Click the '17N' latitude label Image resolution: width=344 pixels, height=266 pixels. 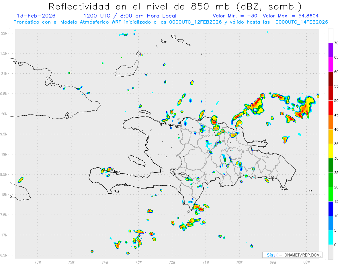[x=5, y=235]
